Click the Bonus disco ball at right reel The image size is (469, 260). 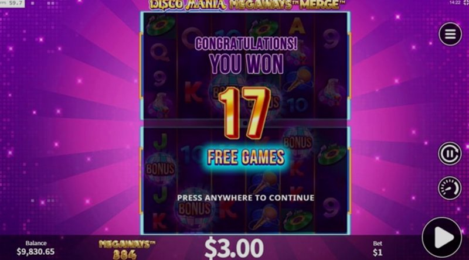pyautogui.click(x=297, y=143)
